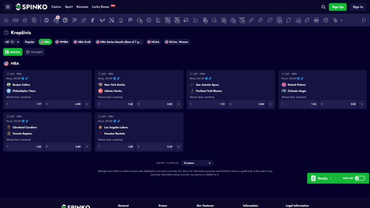Bet on Detroit Pistons at 1.24
This screenshot has width=370, height=208.
tap(299, 104)
